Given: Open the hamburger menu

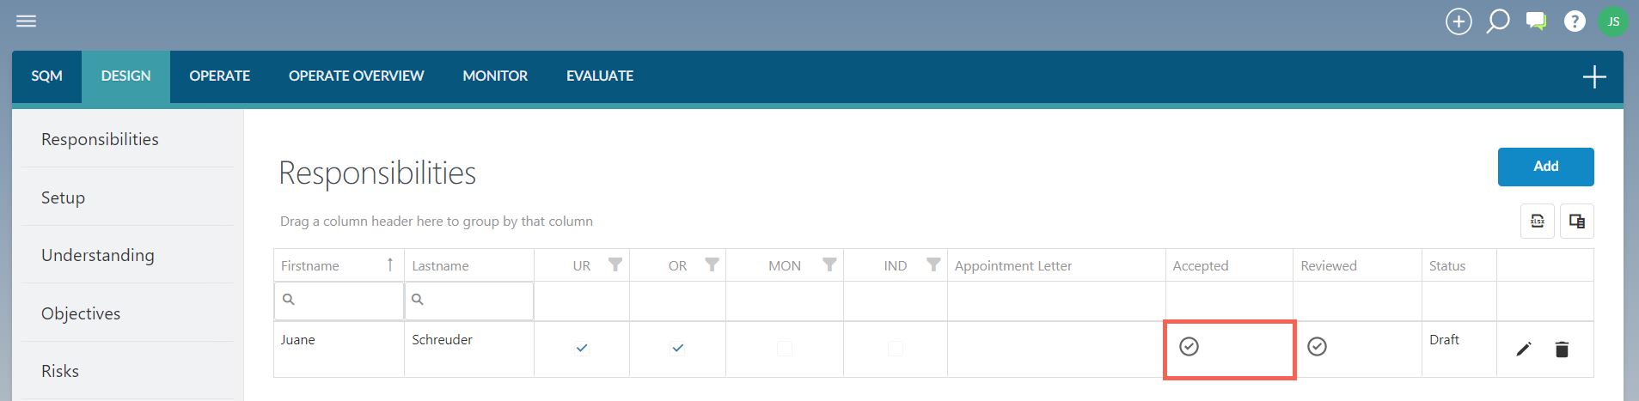Looking at the screenshot, I should pos(27,21).
